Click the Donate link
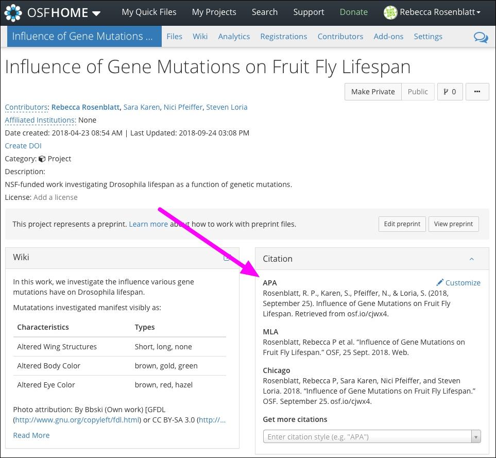Viewport: 496px width, 458px height. pos(354,12)
